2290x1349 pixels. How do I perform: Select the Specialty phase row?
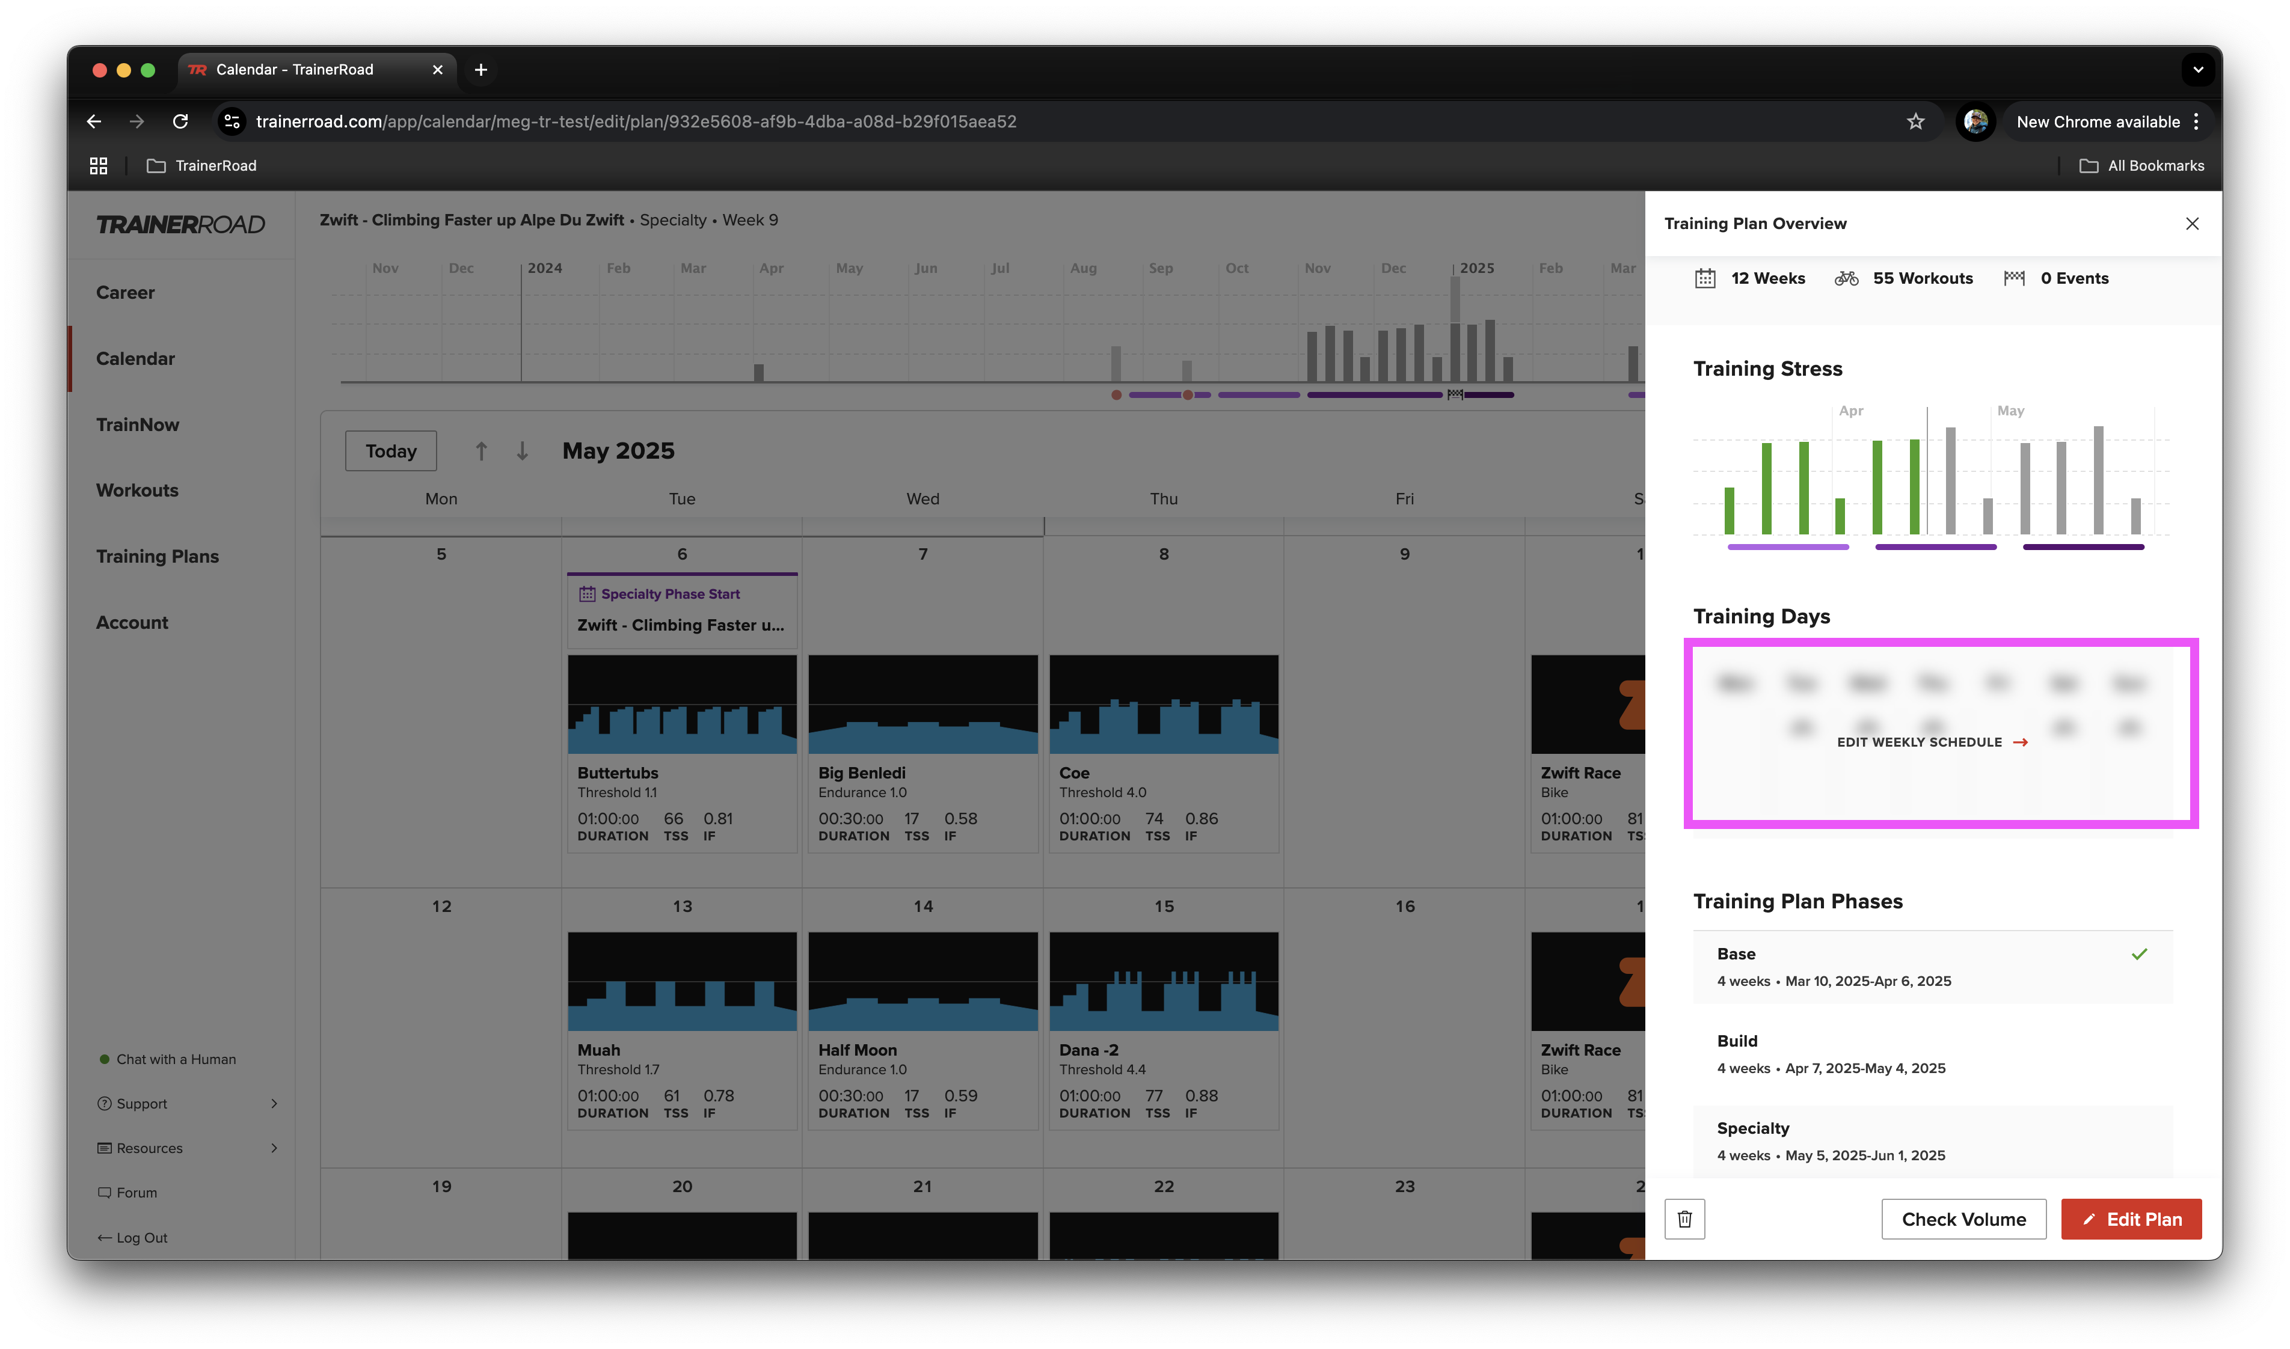pos(1932,1142)
